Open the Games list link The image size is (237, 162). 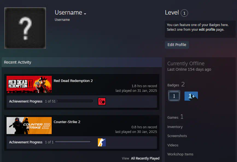173,118
